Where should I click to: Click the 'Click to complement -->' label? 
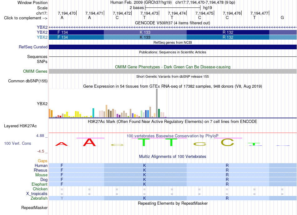26,18
